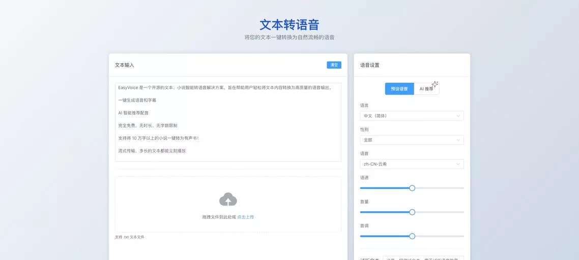
Task: Click inside the EasyVoice text input area
Action: 228,122
